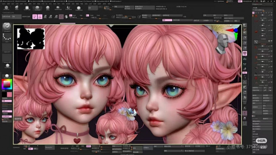Toggle the purple Ghost transparency icon
This screenshot has height=155, width=276.
click(245, 113)
